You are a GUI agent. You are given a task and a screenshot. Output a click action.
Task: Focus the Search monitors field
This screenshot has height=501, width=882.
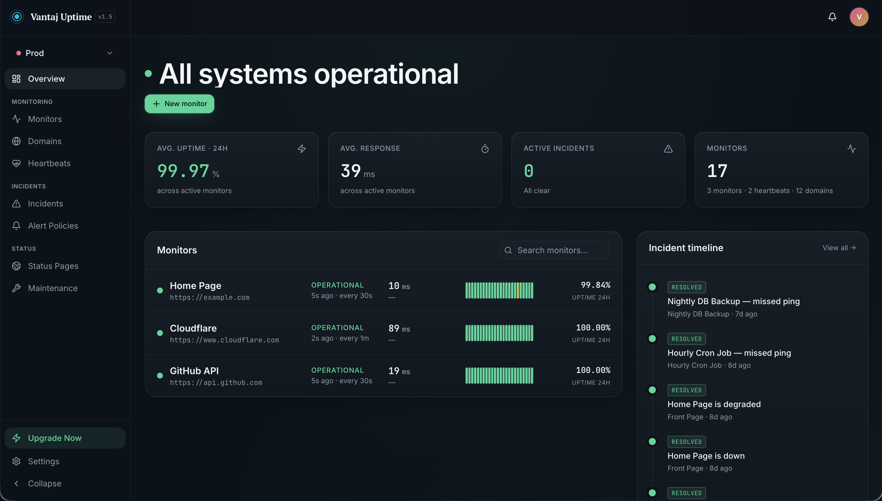pyautogui.click(x=554, y=250)
